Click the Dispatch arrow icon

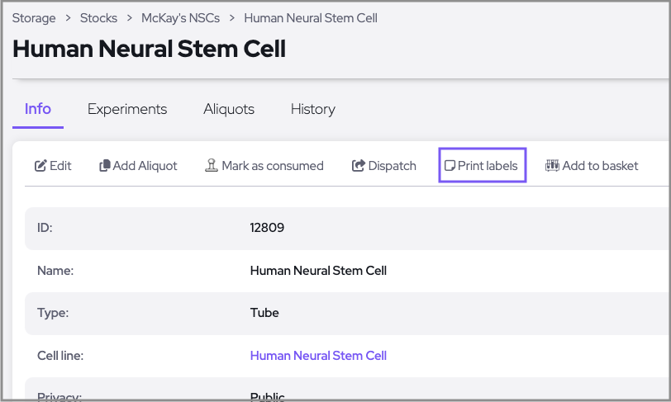pos(359,166)
